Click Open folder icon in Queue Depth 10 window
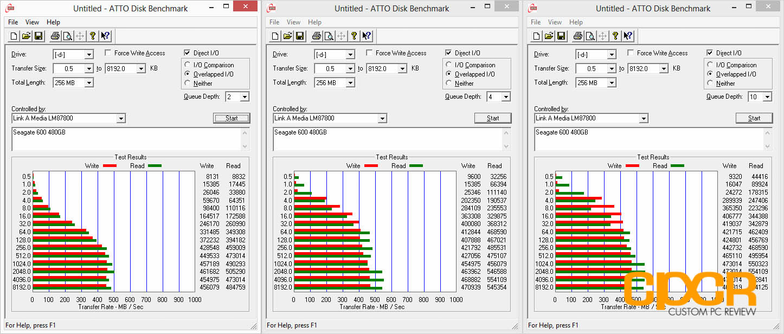The image size is (784, 334). [549, 36]
